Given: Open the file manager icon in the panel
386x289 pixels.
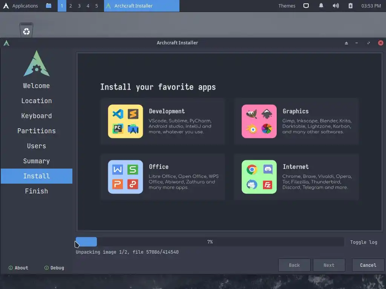Looking at the screenshot, I should coord(49,6).
